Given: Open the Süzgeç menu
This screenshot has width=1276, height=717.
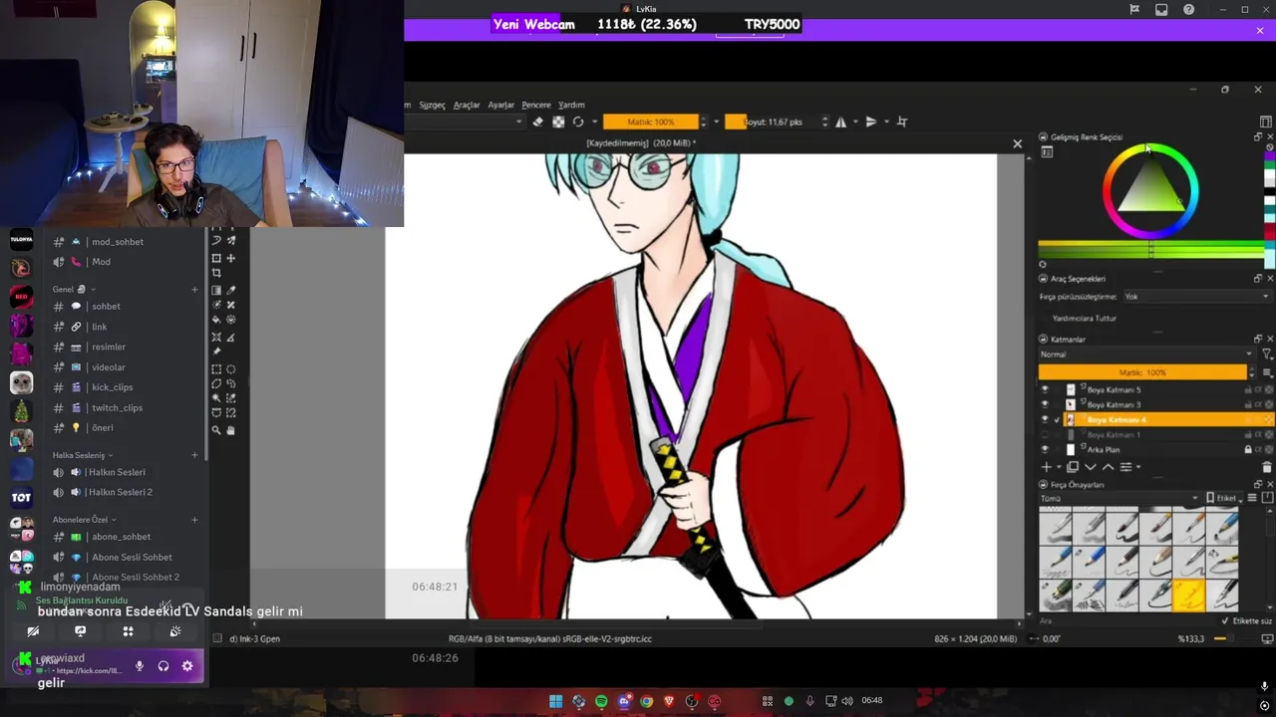Looking at the screenshot, I should coord(432,105).
